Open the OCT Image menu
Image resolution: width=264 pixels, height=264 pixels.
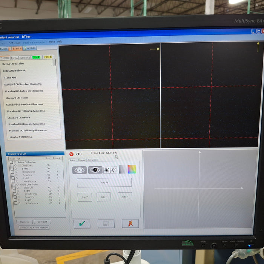14,43
